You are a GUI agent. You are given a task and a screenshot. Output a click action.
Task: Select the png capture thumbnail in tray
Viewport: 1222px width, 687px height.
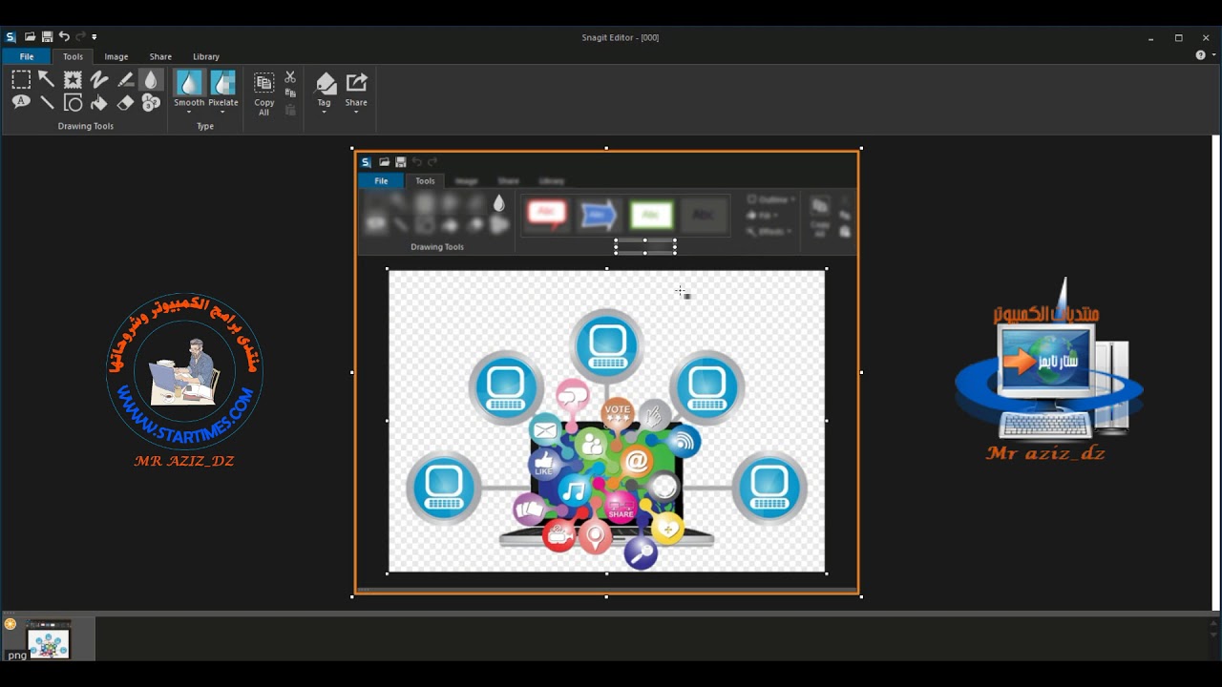49,639
